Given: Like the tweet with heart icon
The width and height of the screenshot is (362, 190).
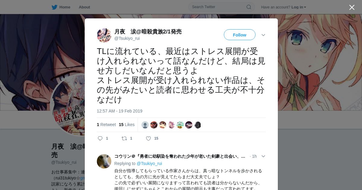Looking at the screenshot, I should pos(148,138).
